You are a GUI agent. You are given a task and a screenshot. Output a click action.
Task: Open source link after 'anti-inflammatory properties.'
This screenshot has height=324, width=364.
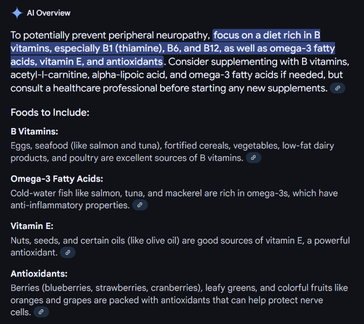(140, 205)
